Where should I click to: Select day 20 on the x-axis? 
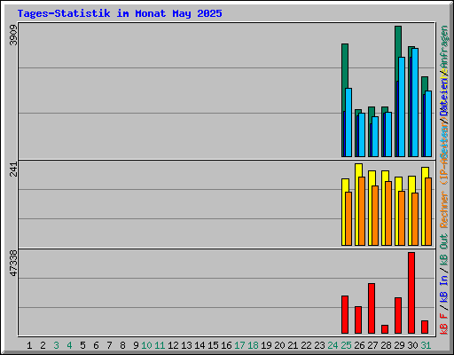coord(279,345)
